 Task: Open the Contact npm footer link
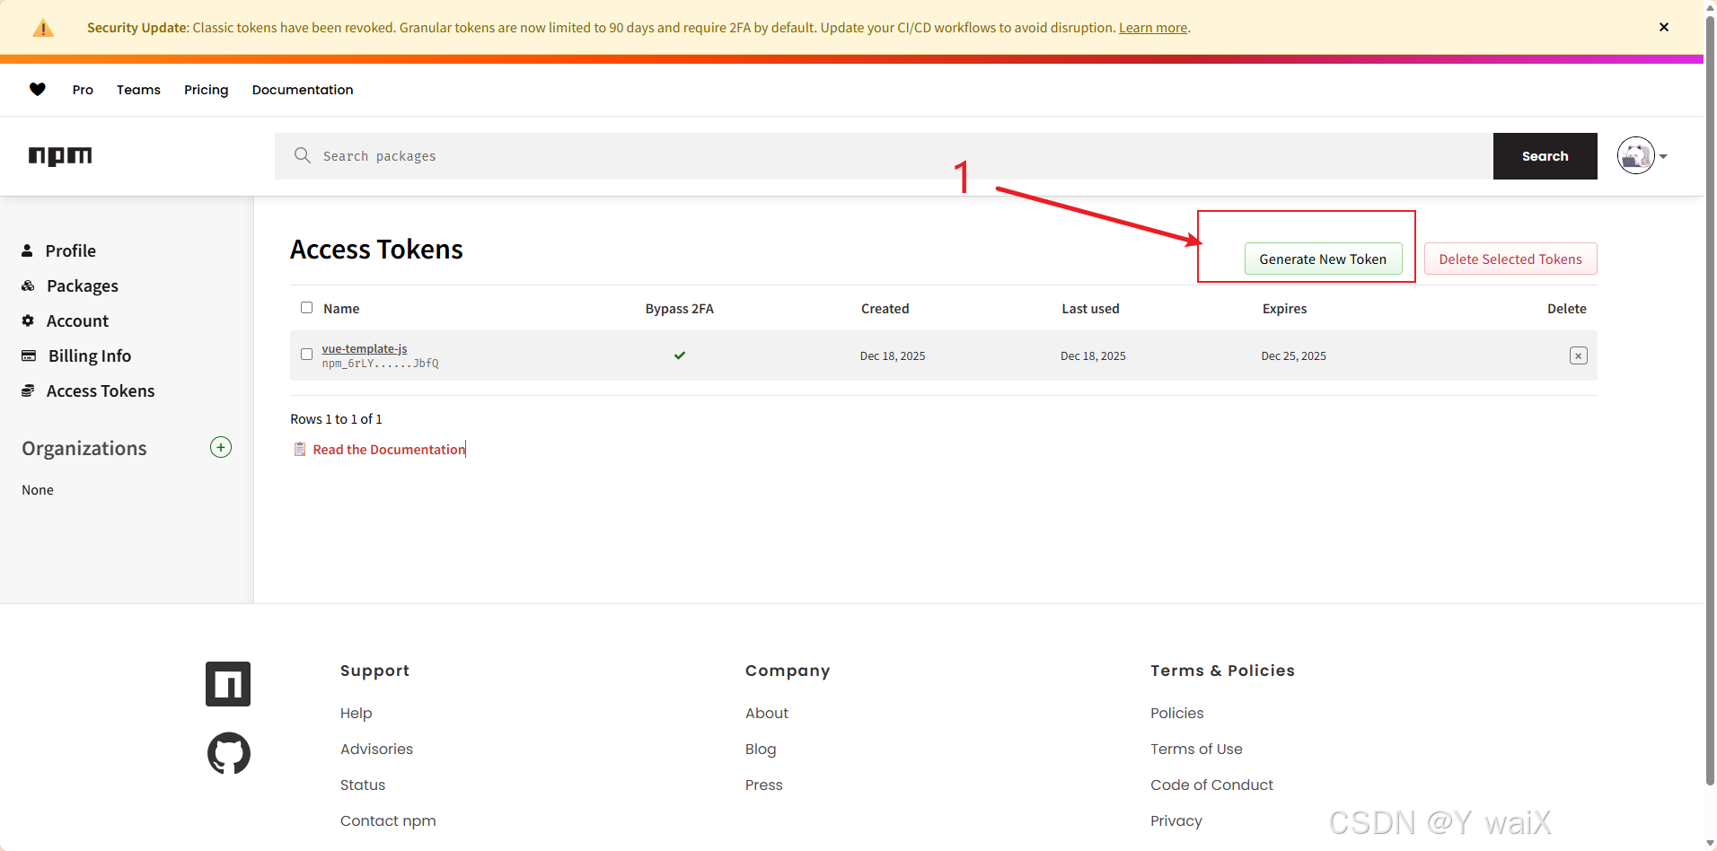388,820
